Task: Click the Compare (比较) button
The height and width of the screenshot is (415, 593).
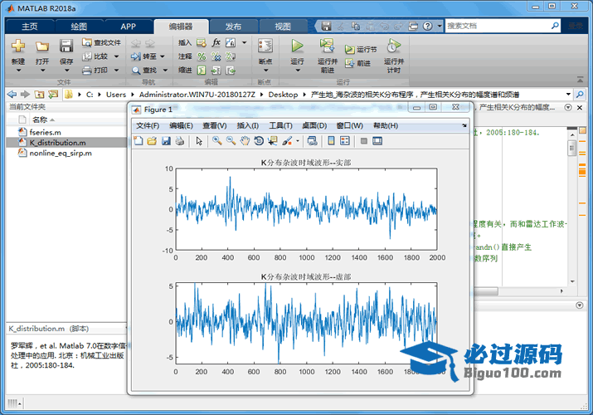Action: [x=95, y=56]
